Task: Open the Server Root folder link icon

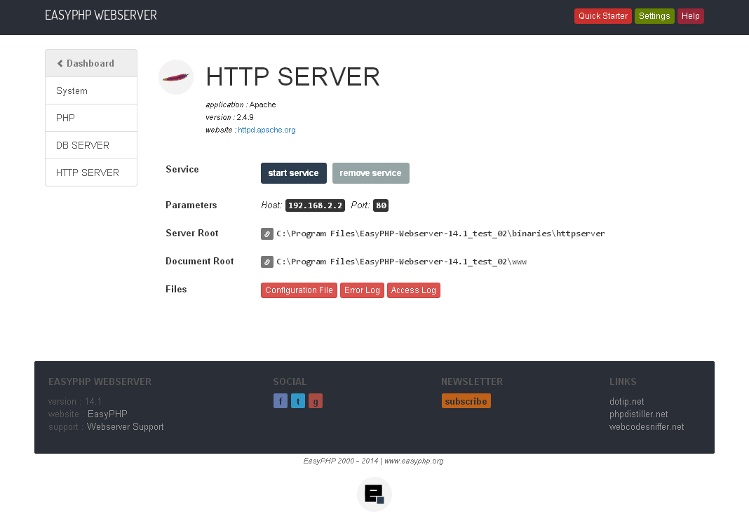Action: [267, 234]
